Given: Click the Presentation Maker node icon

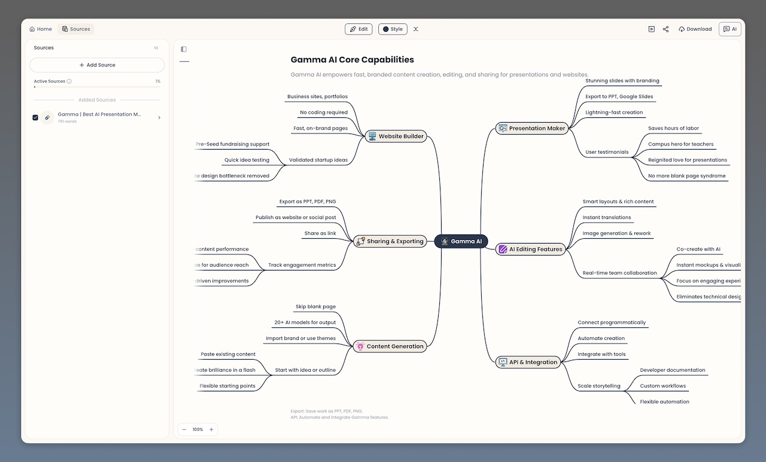Looking at the screenshot, I should click(501, 127).
